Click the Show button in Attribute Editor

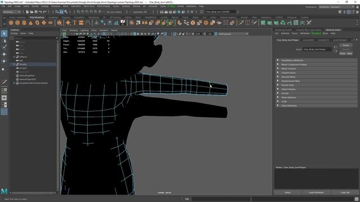343,53
